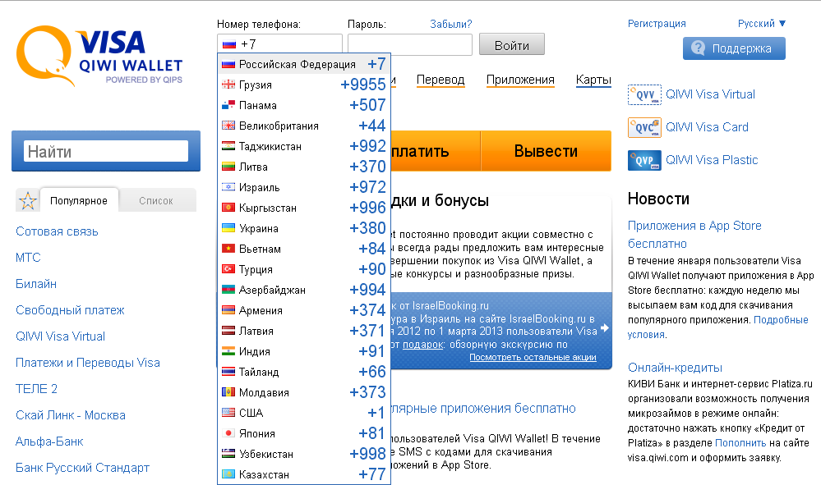
Task: Switch to the Список tab
Action: coord(156,200)
